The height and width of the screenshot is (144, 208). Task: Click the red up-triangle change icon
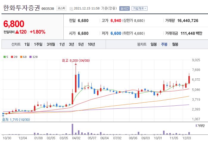click(x=17, y=32)
